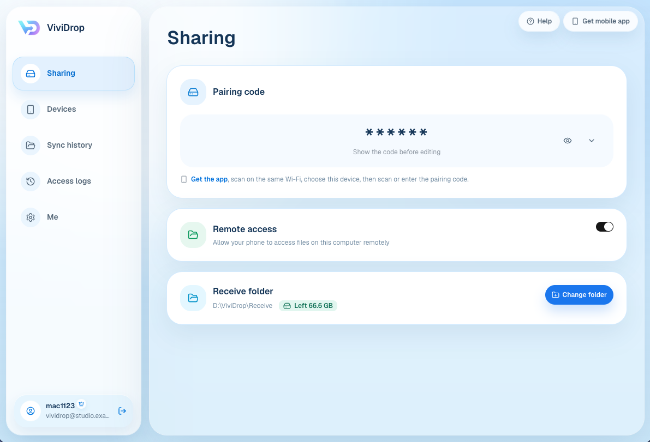Expand the pairing code chevron
The image size is (650, 442).
tap(592, 141)
